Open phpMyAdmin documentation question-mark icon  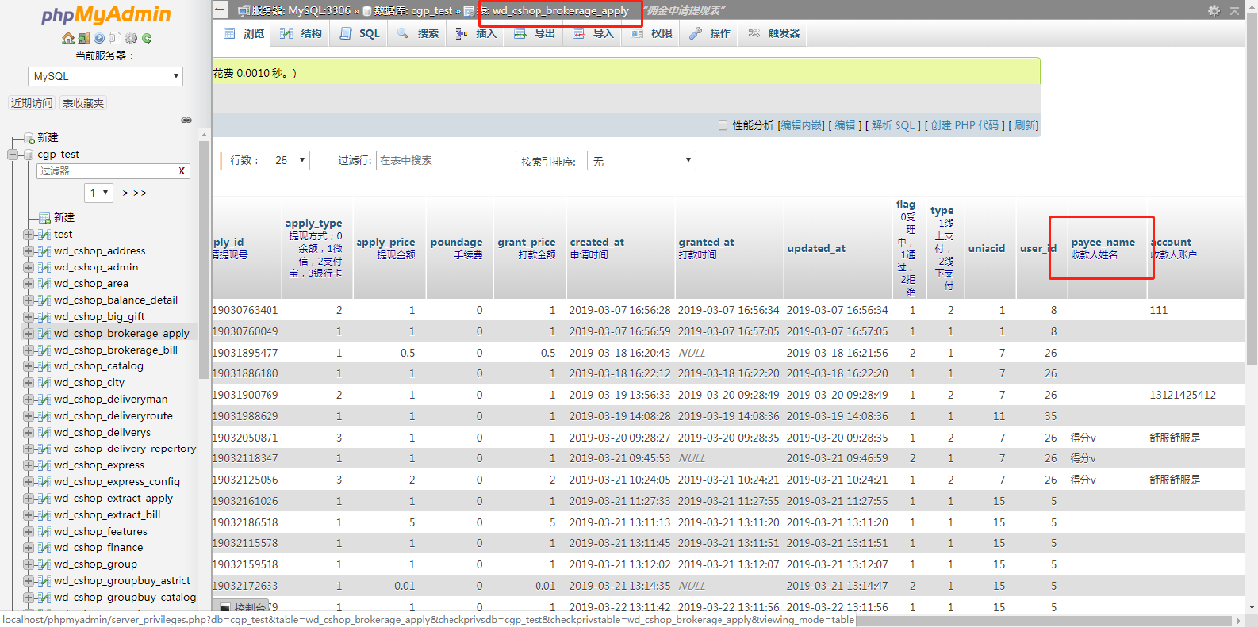[99, 38]
